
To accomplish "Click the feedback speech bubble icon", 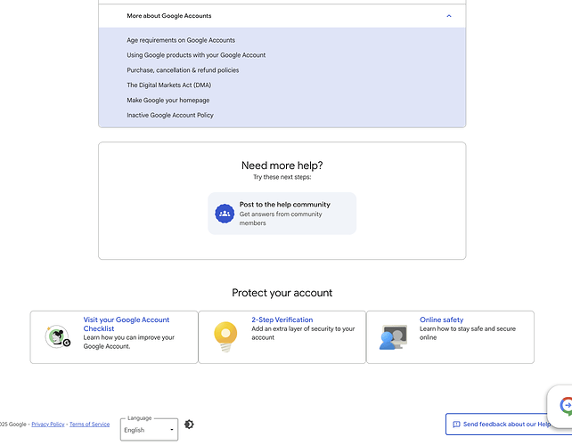I will tap(456, 425).
